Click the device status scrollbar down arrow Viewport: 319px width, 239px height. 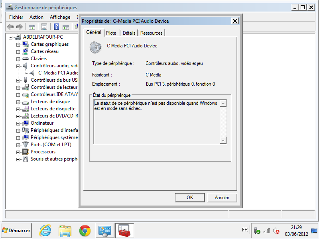click(223, 141)
